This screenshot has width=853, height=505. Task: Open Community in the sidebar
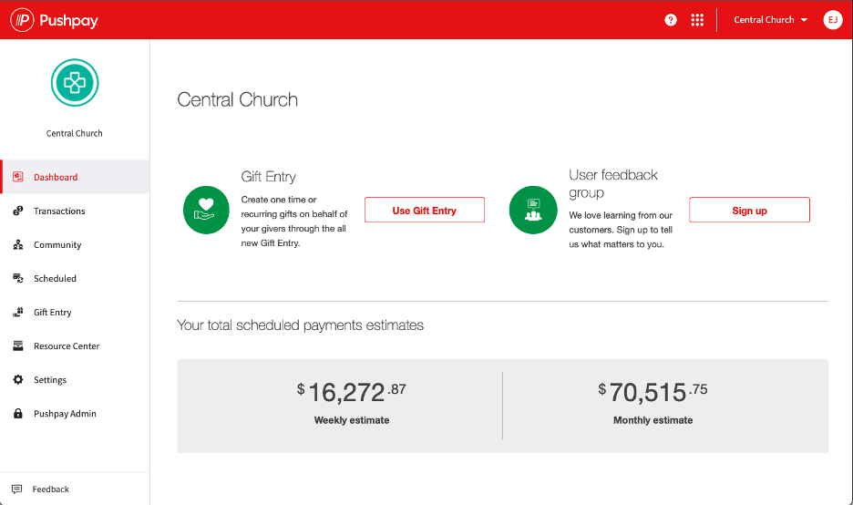(75, 244)
